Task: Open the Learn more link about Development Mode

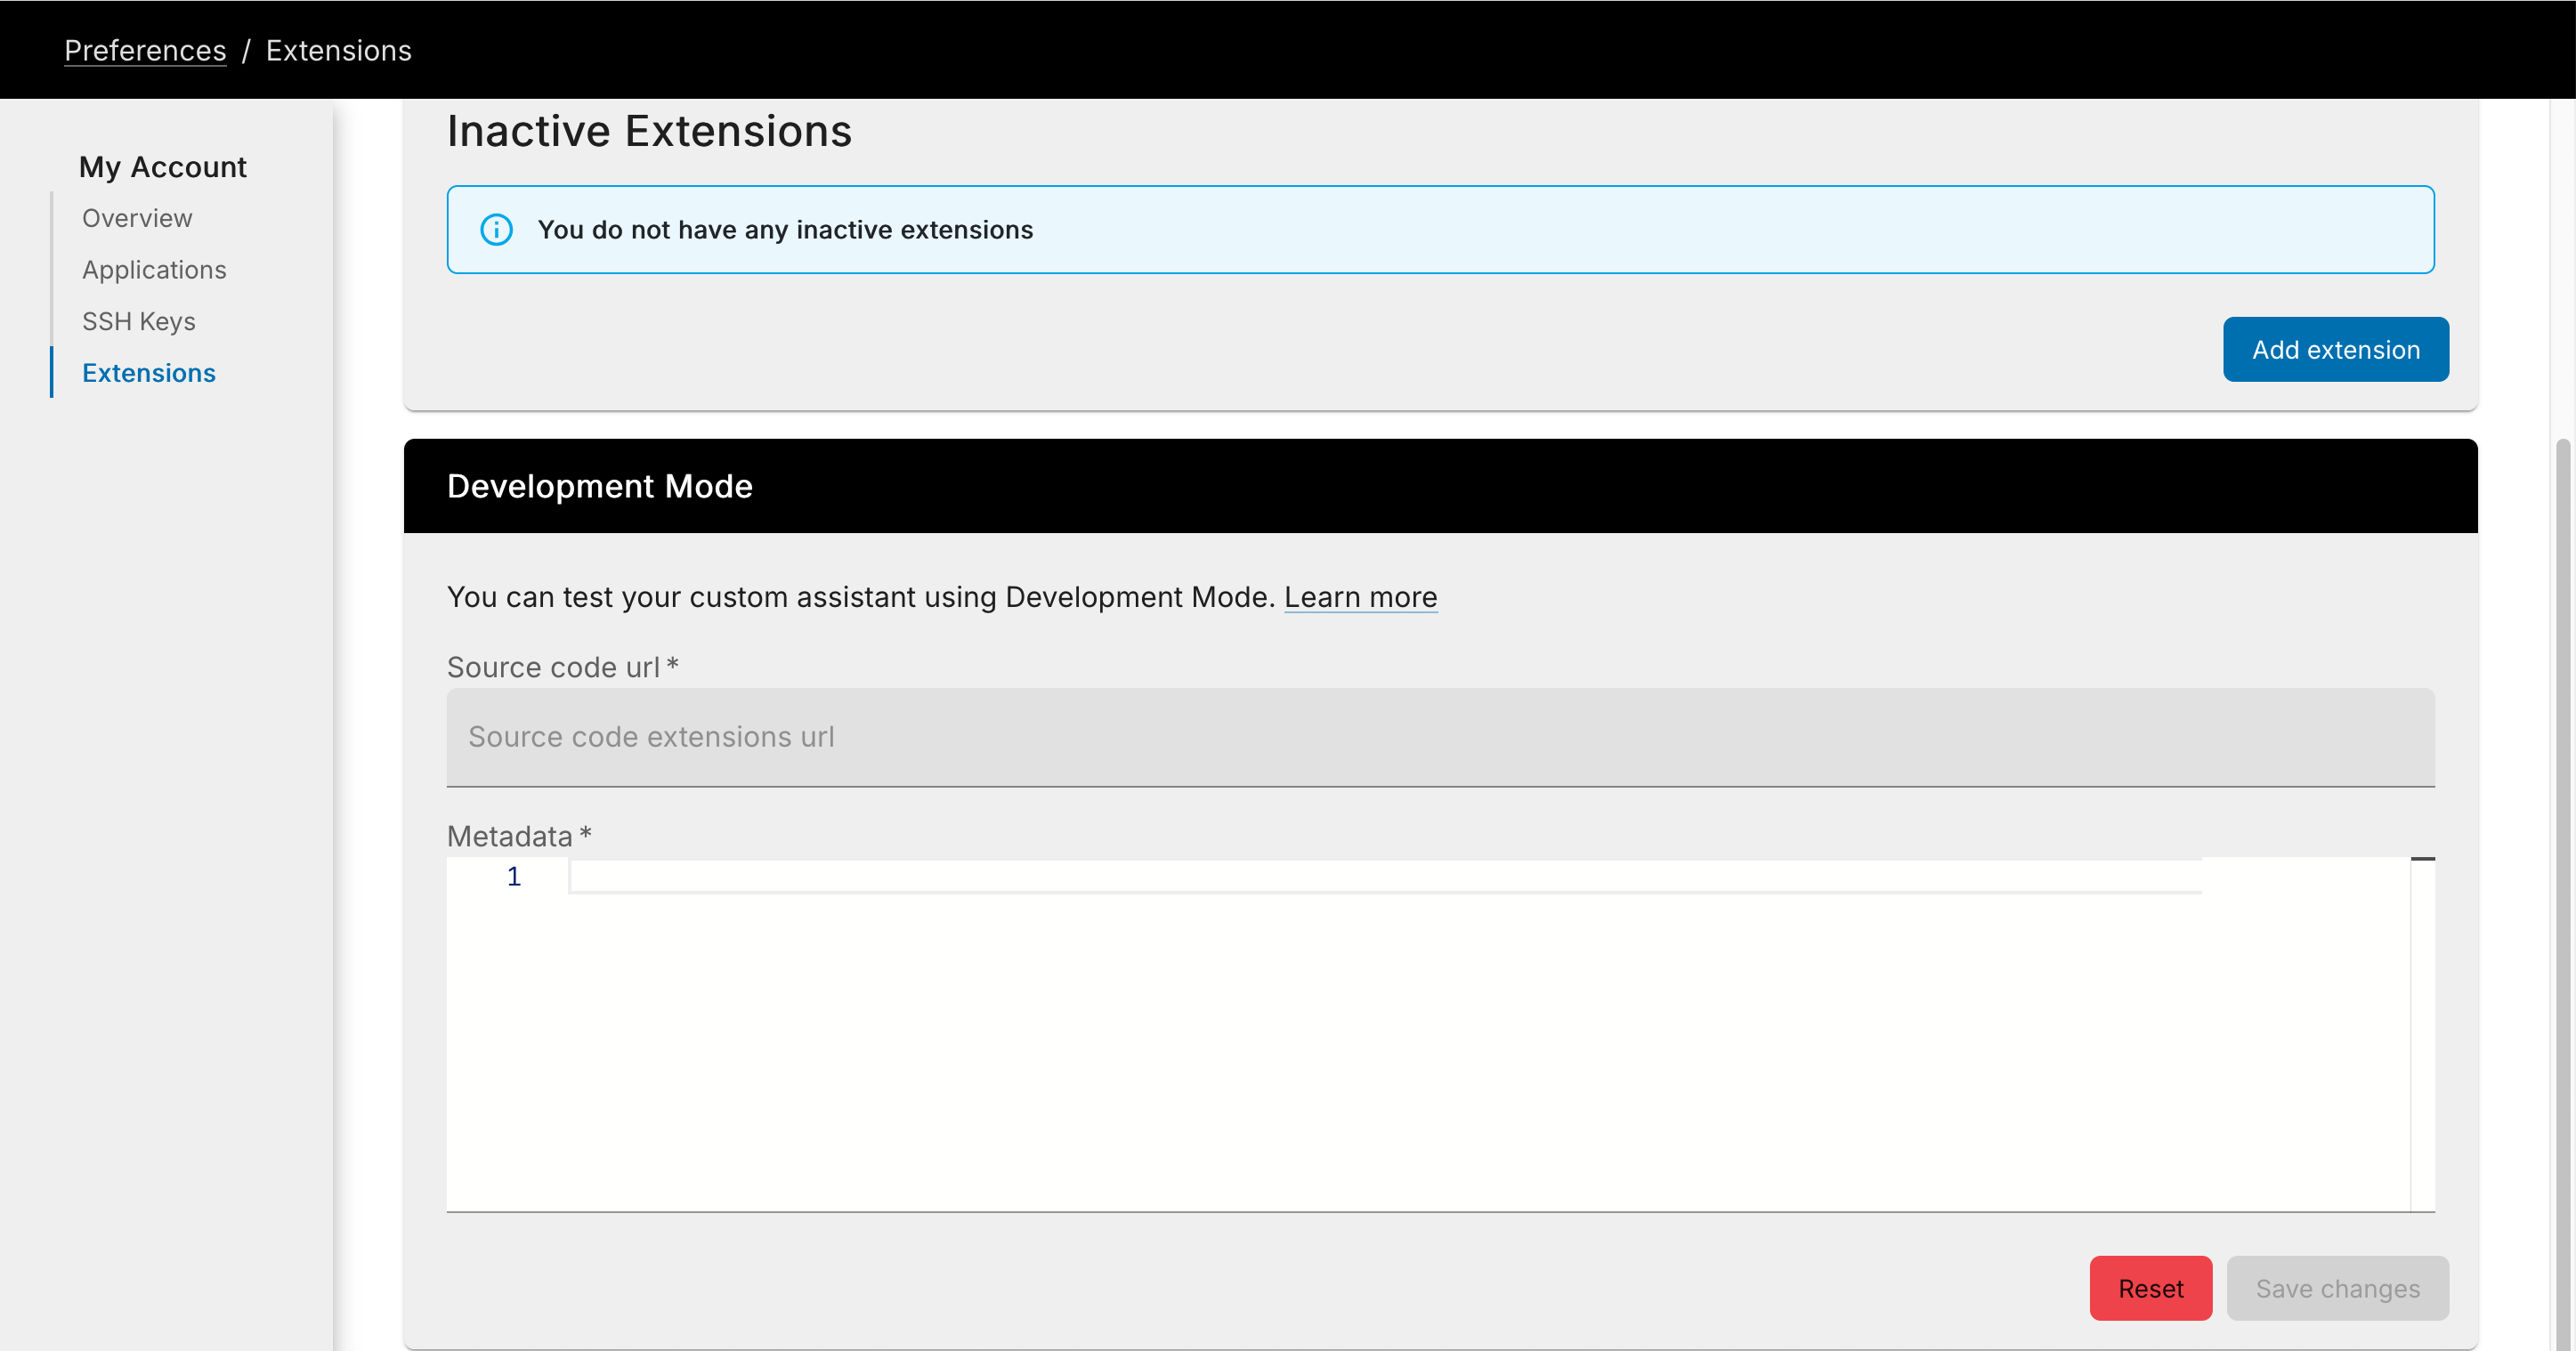Action: pos(1361,597)
